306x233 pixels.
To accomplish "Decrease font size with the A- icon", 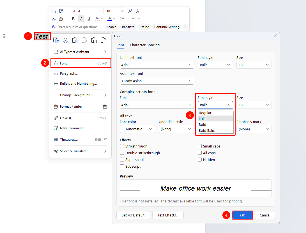I will (x=138, y=11).
